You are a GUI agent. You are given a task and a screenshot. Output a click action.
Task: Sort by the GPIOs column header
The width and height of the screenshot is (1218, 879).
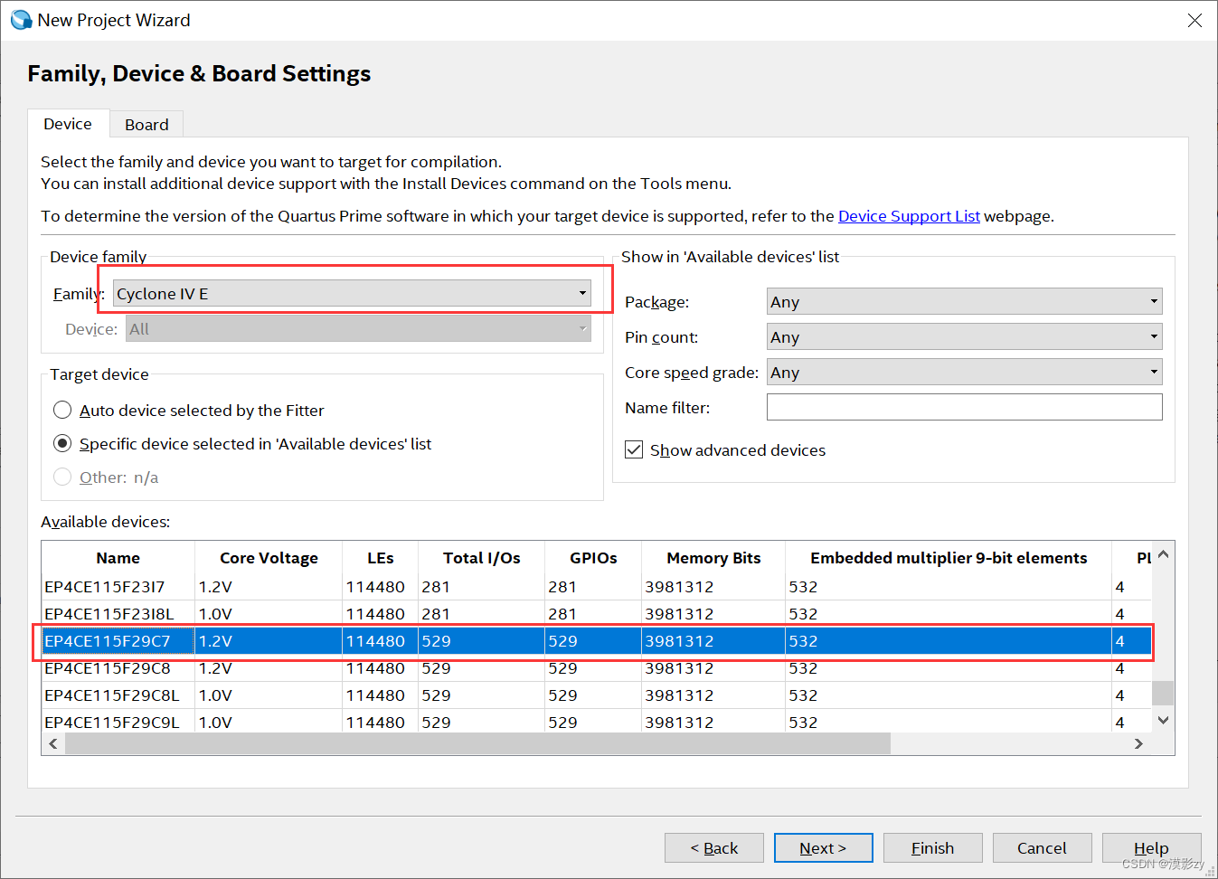593,558
